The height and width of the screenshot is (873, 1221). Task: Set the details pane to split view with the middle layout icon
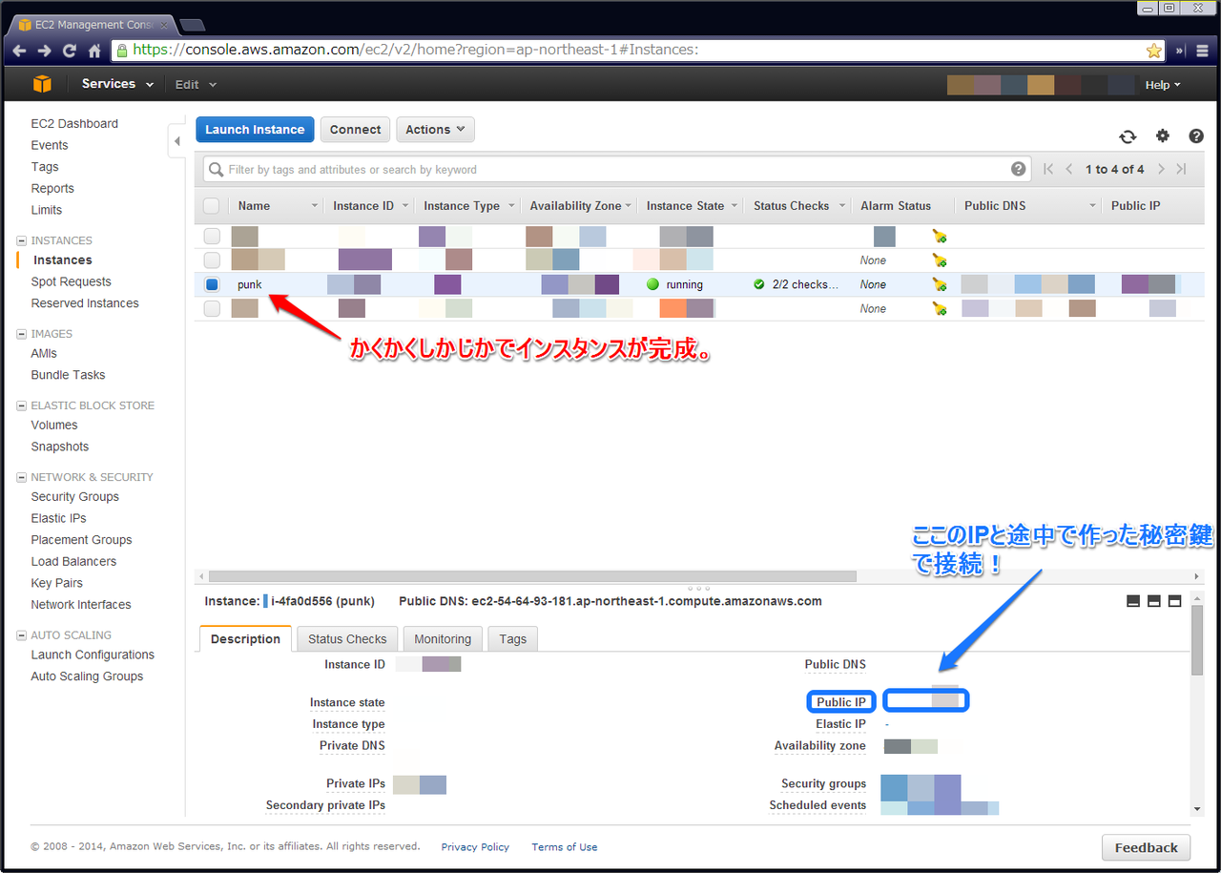[1154, 601]
